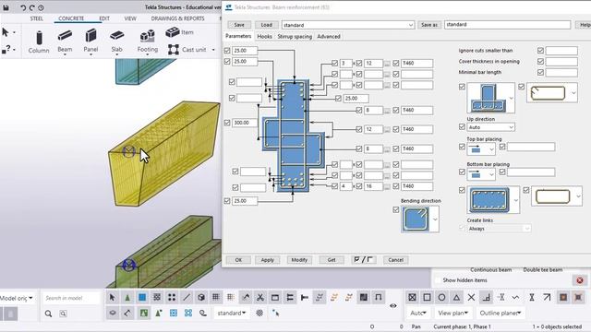The width and height of the screenshot is (591, 332).
Task: Uncheck the top cover 25.00 first checkbox
Action: (x=227, y=51)
